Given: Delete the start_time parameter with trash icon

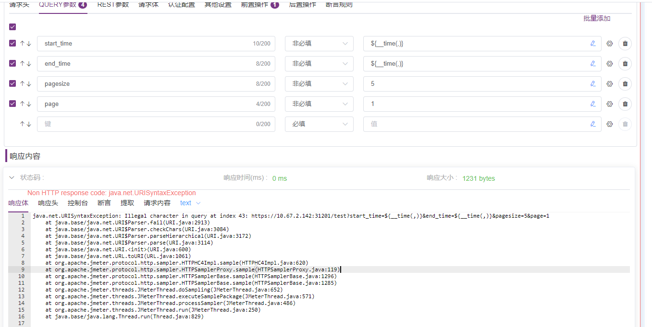Looking at the screenshot, I should coord(625,43).
